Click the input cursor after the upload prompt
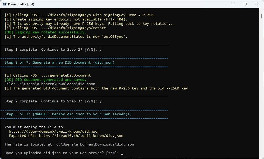Screen dimensions: 264x159 pos(122,153)
